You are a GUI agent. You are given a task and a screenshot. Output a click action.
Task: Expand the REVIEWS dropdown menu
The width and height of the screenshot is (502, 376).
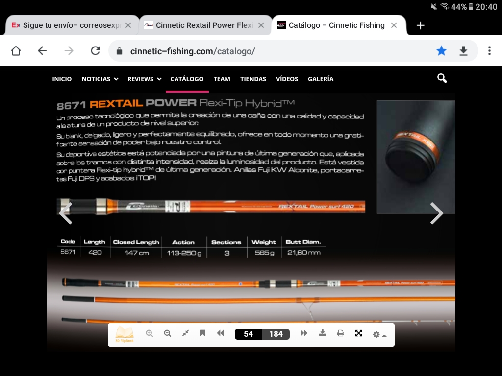144,79
